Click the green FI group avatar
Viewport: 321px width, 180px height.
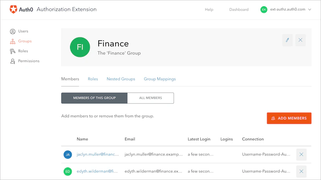80,47
